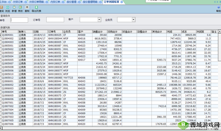Image resolution: width=221 pixels, height=131 pixels.
Task: Close the 外贸订单 tab with its x icon
Action: (x=25, y=2)
